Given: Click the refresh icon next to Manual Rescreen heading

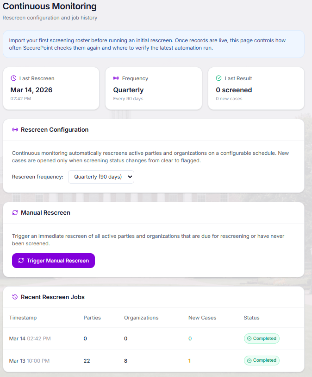Looking at the screenshot, I should (x=15, y=212).
